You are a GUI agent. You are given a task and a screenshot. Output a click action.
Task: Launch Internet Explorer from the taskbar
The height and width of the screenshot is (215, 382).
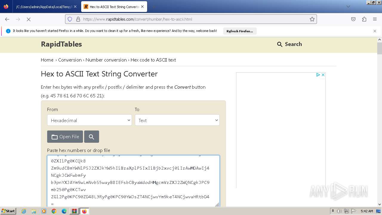coord(24,211)
